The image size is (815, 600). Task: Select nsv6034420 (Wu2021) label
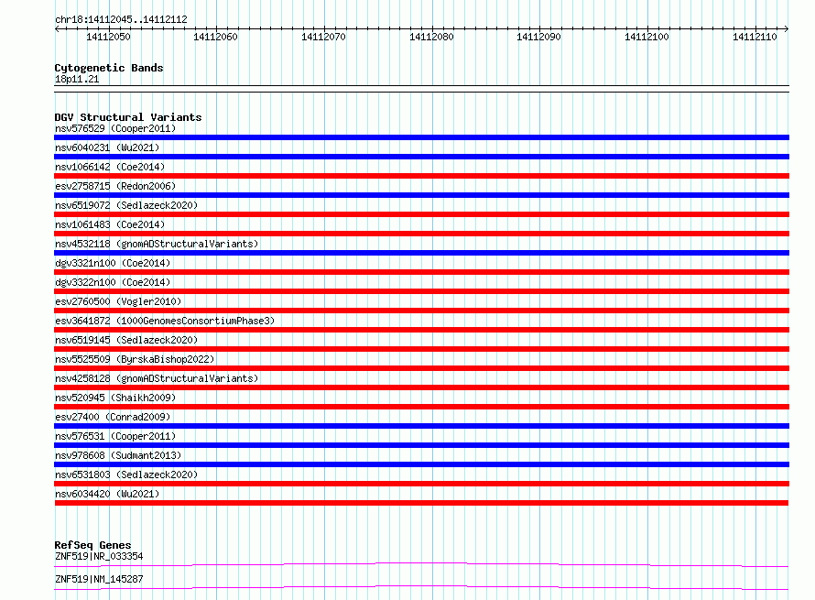tap(107, 494)
